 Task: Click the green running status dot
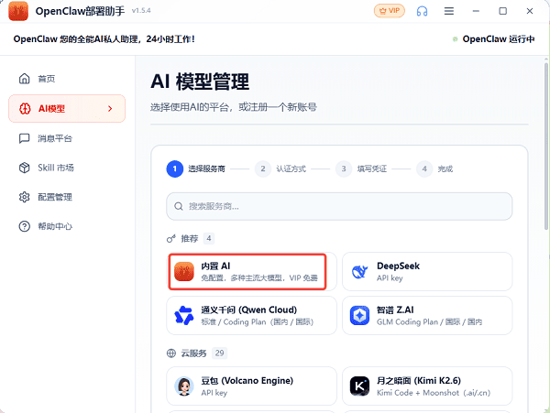pyautogui.click(x=455, y=38)
